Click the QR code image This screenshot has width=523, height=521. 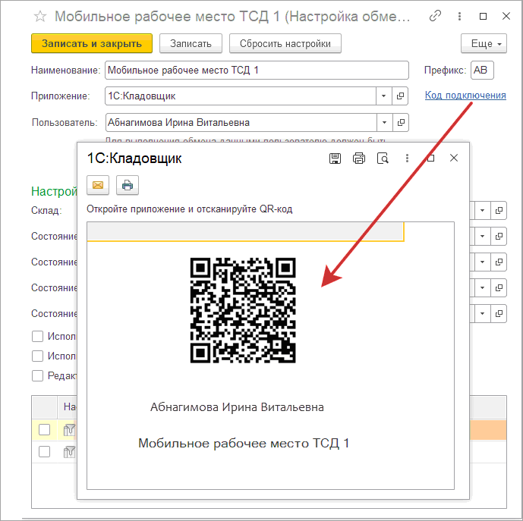[243, 310]
